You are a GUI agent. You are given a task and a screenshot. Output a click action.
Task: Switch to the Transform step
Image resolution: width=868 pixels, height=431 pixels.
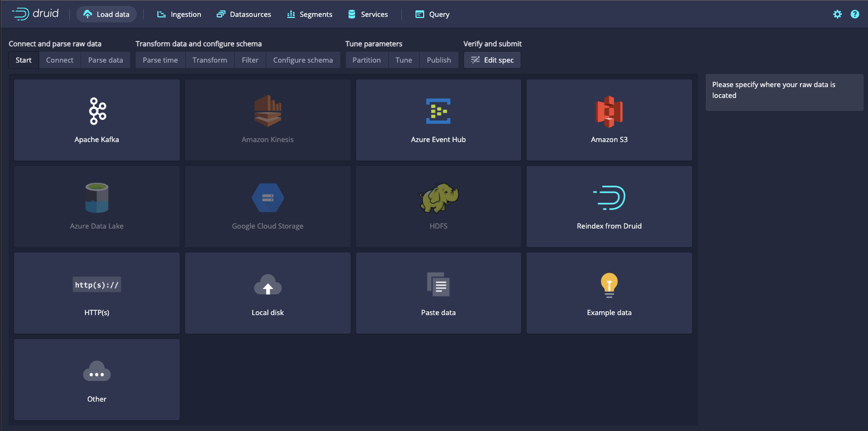click(210, 60)
